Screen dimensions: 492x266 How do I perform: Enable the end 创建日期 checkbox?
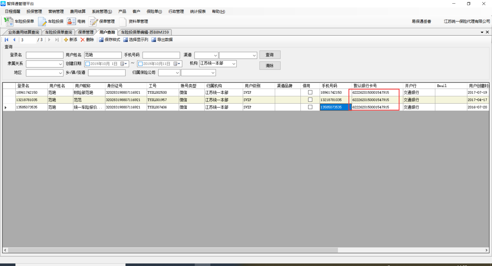pos(140,64)
